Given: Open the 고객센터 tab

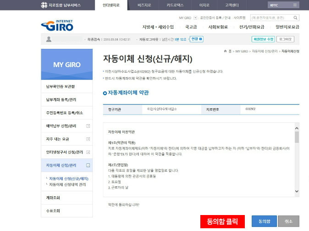Looking at the screenshot, I should click(x=232, y=5).
